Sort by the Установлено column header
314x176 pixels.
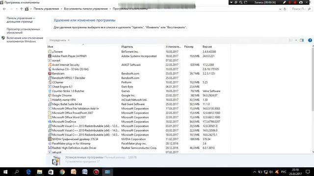pos(173,47)
